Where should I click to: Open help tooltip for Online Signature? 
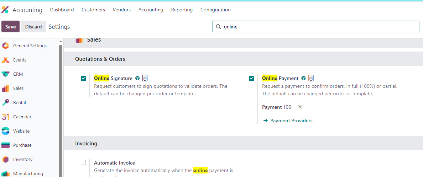click(137, 79)
